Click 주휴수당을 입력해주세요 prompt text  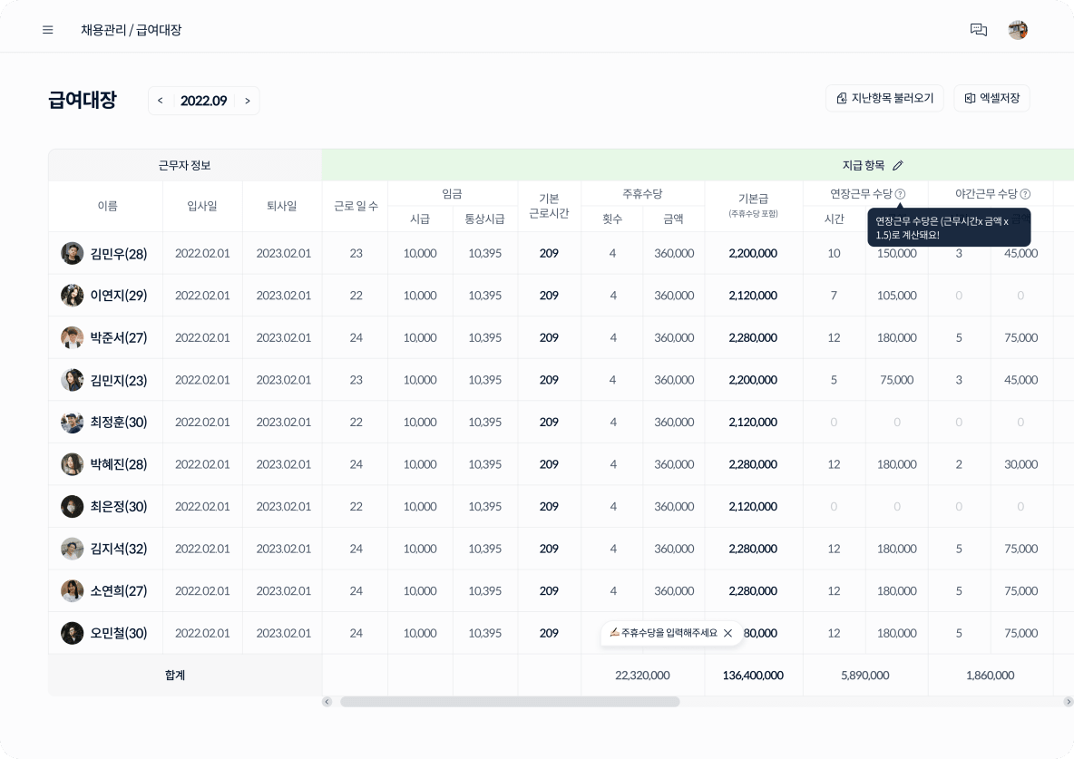(669, 634)
